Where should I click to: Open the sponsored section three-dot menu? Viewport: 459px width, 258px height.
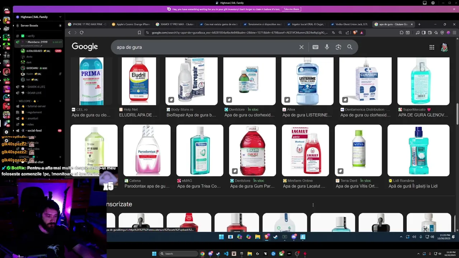coord(313,205)
